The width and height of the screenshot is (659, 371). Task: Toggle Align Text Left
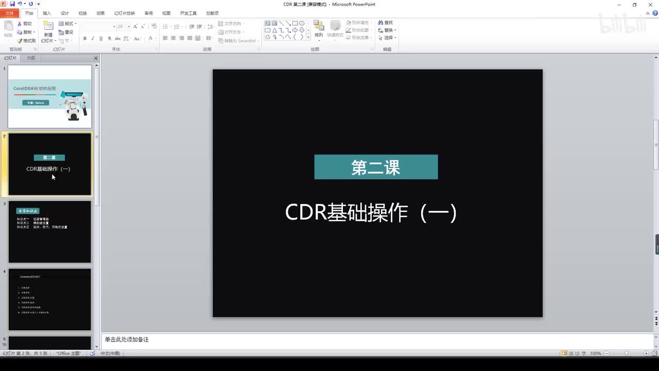tap(166, 38)
